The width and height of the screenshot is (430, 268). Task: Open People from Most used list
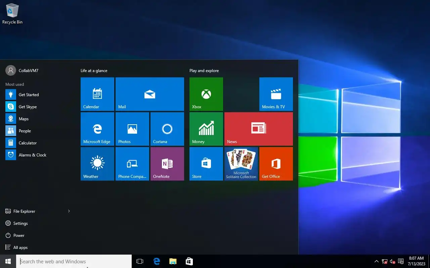pos(38,131)
